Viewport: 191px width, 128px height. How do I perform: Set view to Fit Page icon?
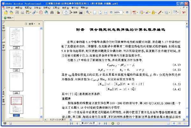click(100, 12)
